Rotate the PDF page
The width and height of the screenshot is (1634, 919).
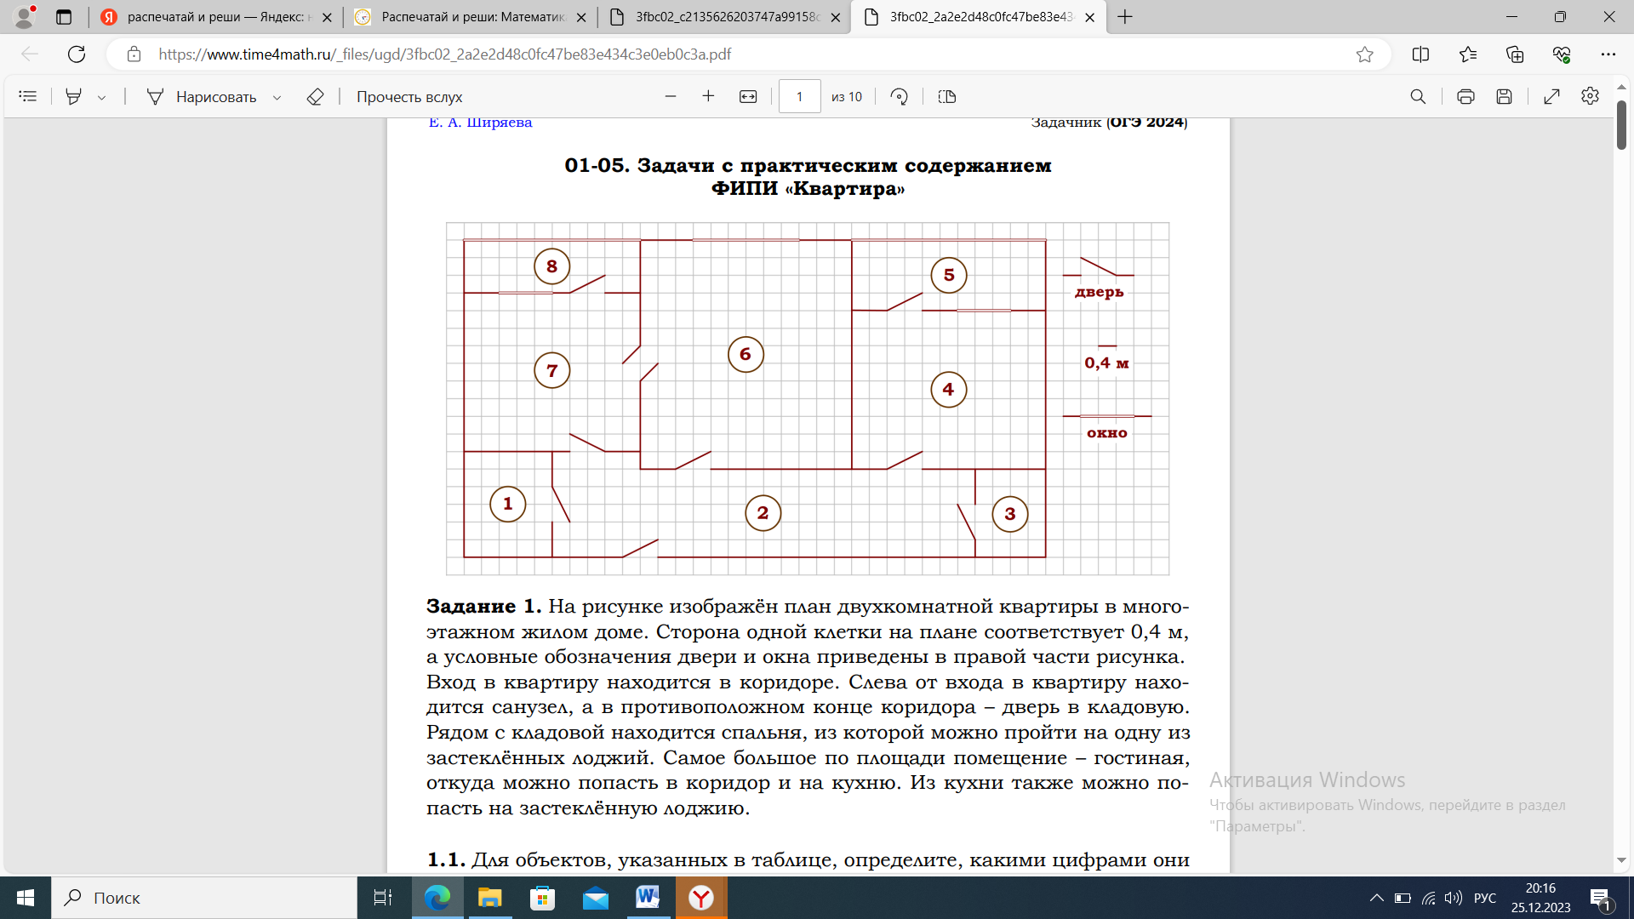click(x=900, y=96)
